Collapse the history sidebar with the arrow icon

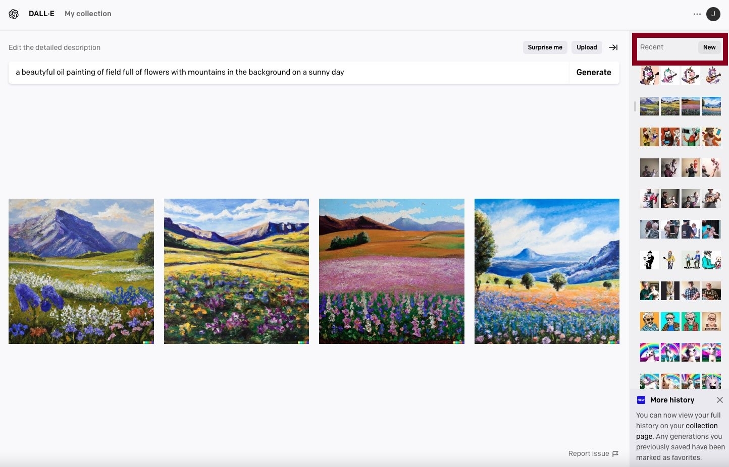pos(613,47)
